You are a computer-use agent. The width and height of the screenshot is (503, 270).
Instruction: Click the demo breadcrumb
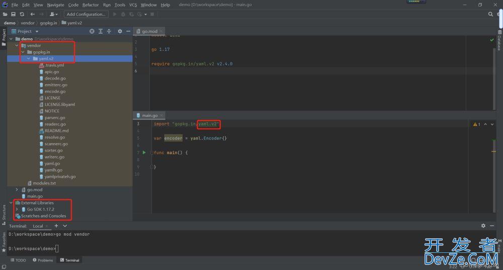pyautogui.click(x=10, y=23)
